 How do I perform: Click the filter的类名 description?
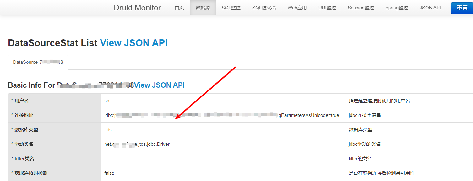[x=360, y=159]
